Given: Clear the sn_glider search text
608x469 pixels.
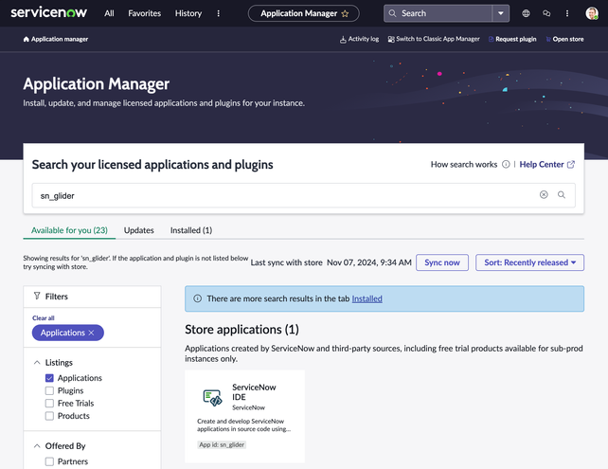Looking at the screenshot, I should click(544, 195).
